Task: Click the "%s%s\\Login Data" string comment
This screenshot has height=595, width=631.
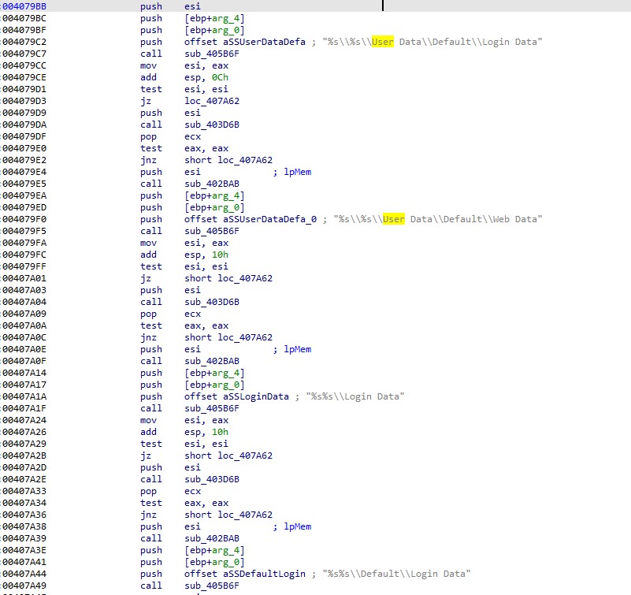Action: pyautogui.click(x=351, y=396)
